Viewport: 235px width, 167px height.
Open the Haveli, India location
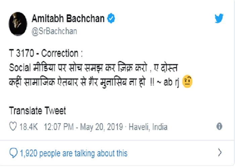click(x=148, y=127)
